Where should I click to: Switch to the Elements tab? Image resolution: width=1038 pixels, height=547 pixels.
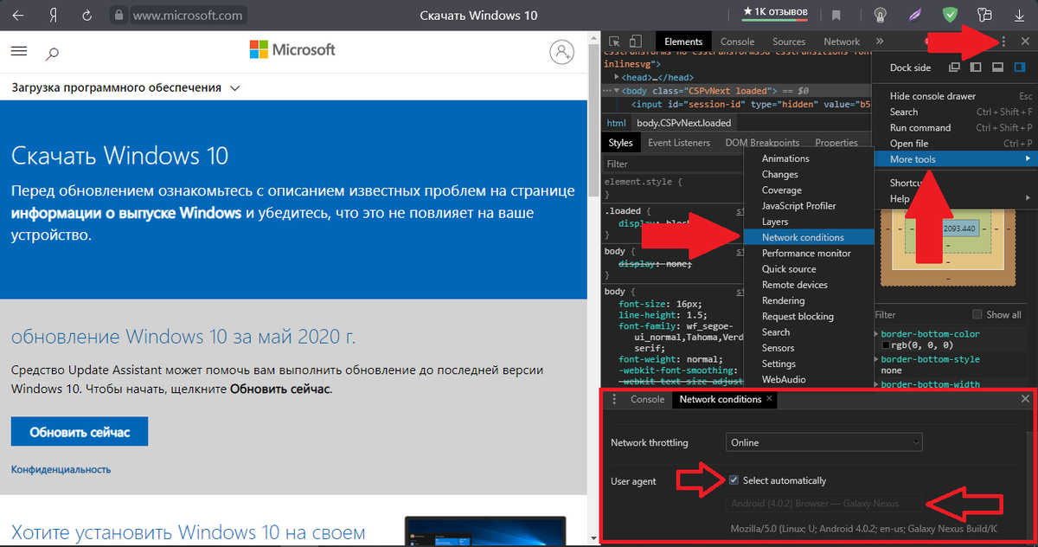pyautogui.click(x=683, y=42)
